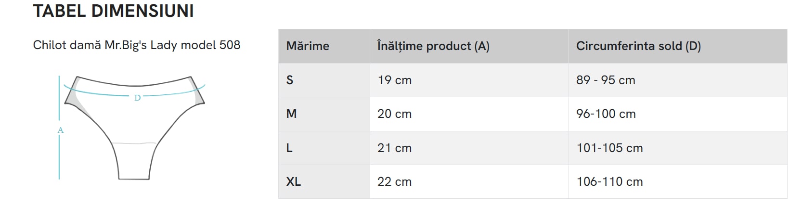
Task: Click the '106-110 cm' hip value
Action: (x=609, y=182)
